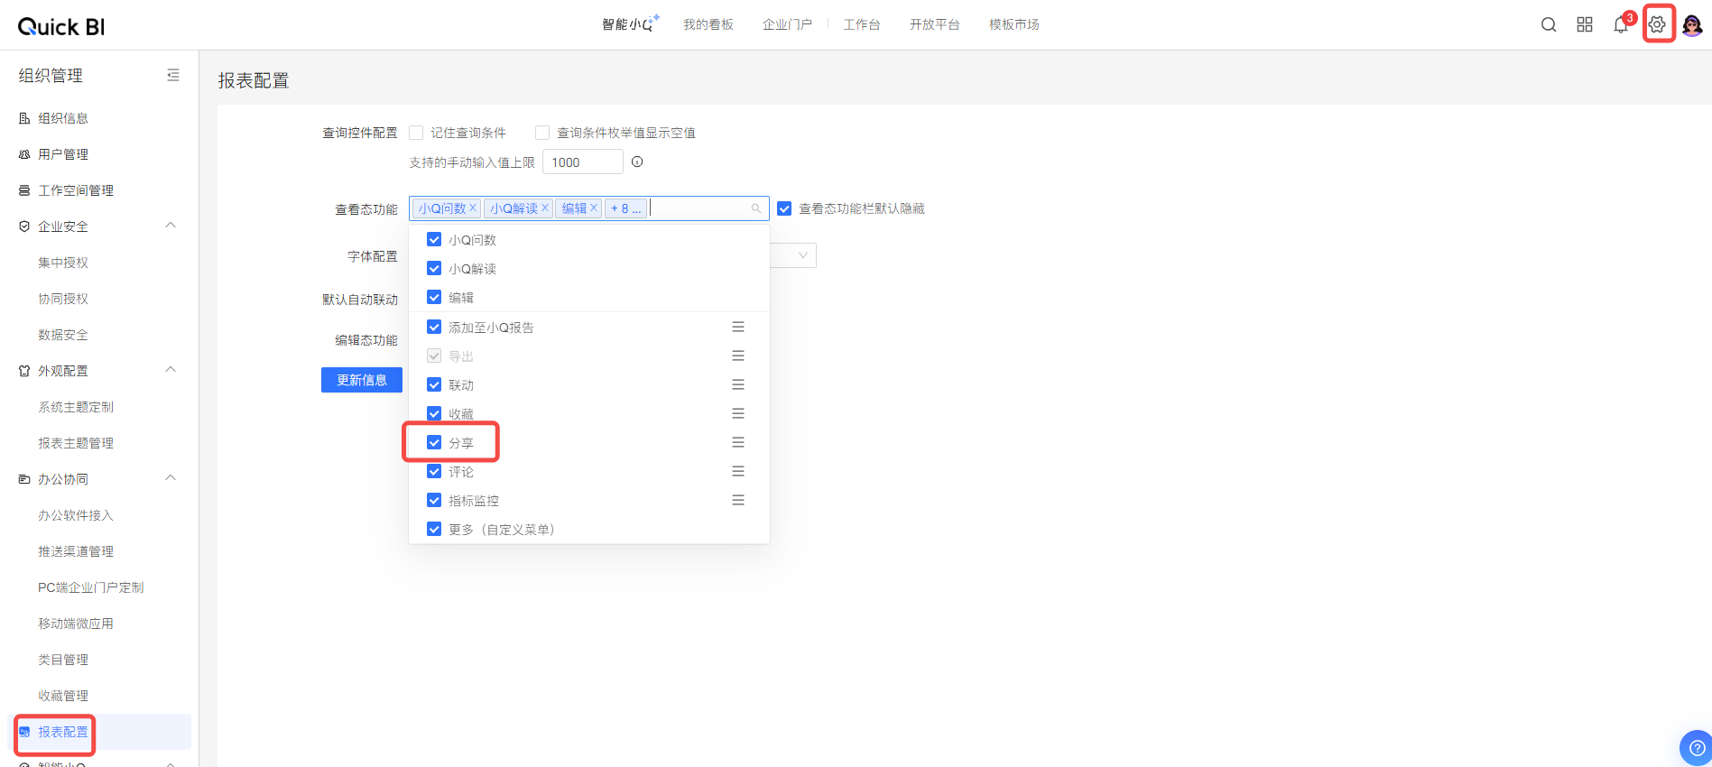Open the app grid icon
1712x767 pixels.
coord(1585,24)
